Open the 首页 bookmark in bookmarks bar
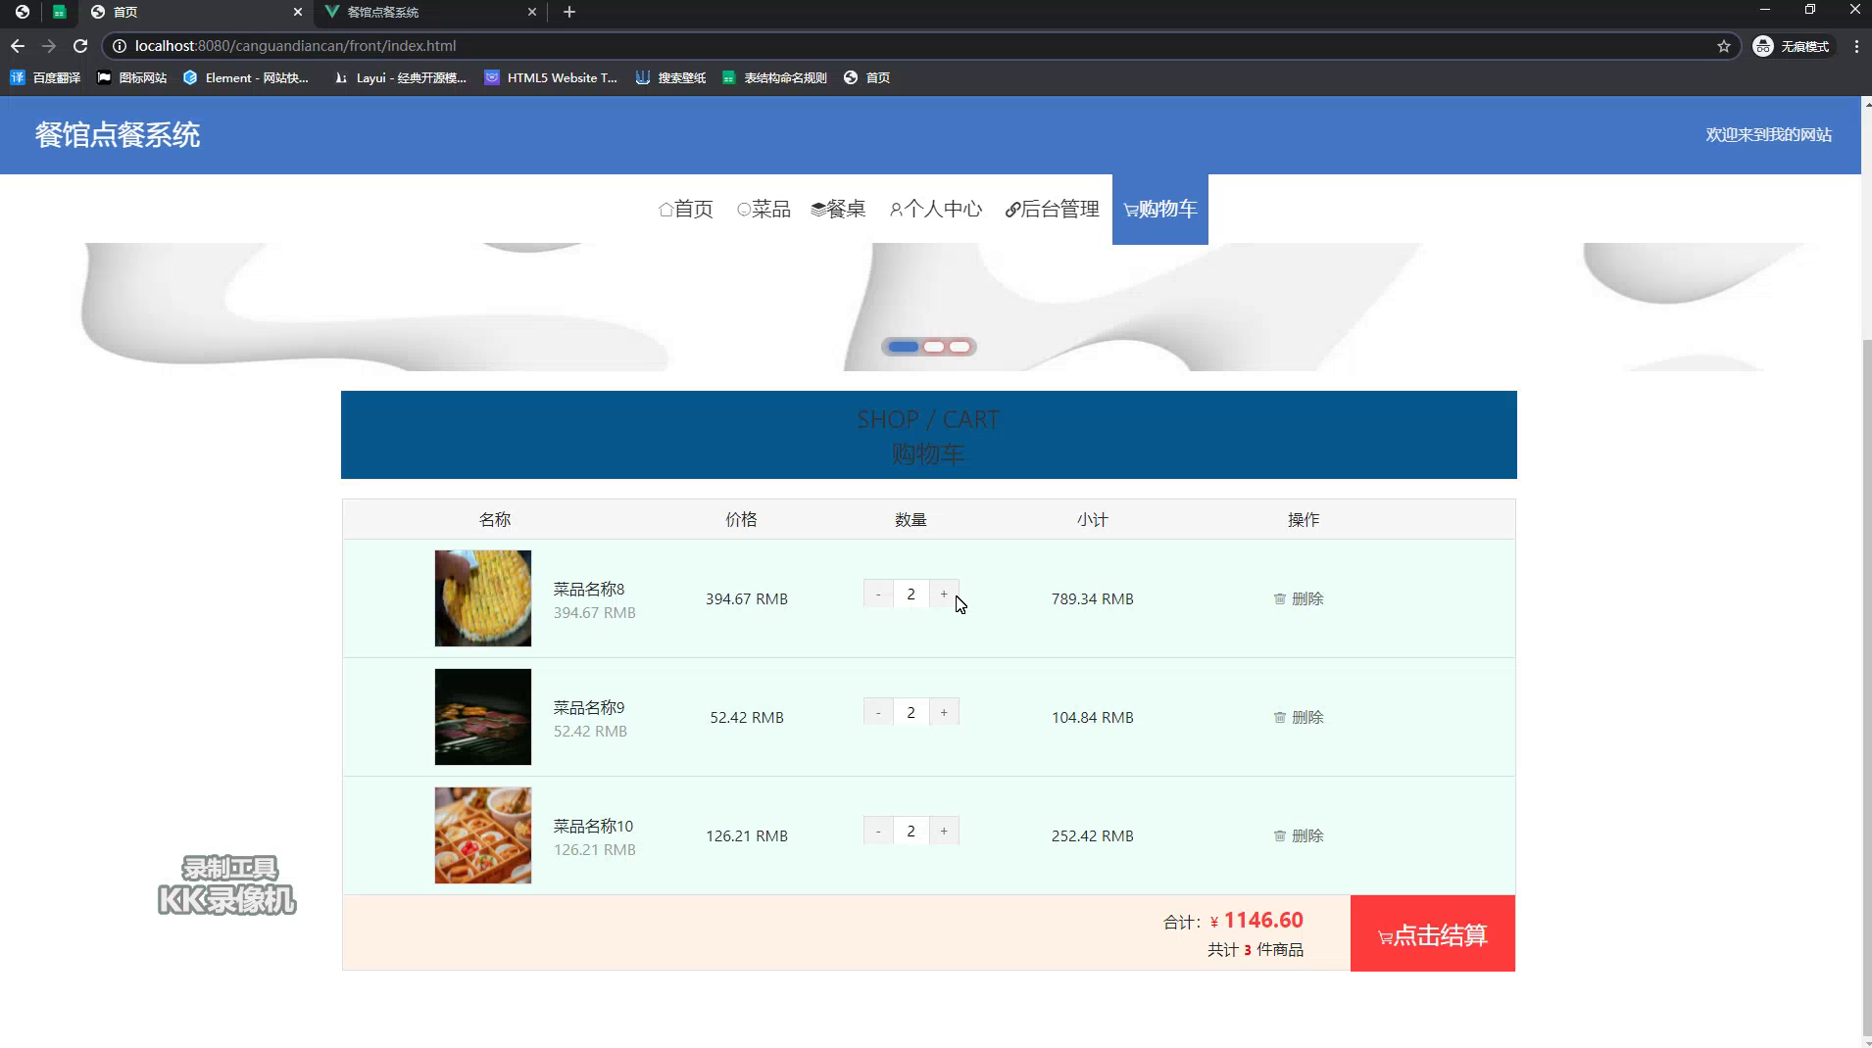 pos(867,77)
